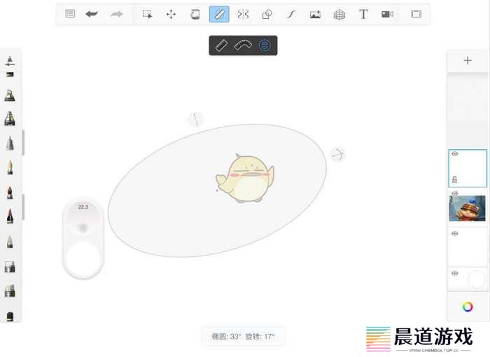
Task: Open the perspective guides tool
Action: pyautogui.click(x=339, y=14)
